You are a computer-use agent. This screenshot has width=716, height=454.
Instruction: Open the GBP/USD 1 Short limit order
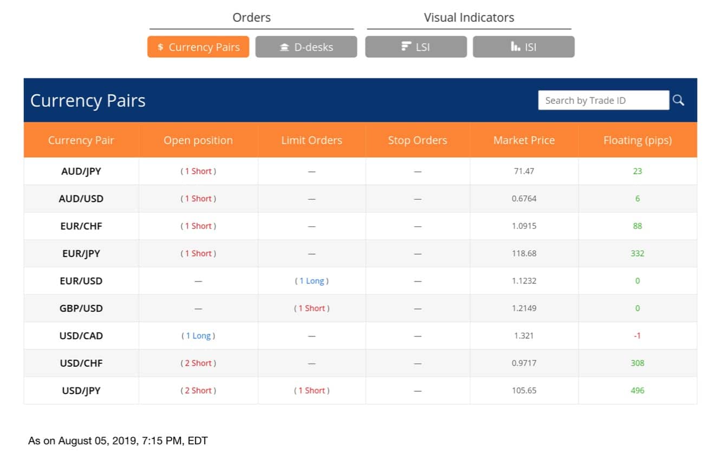pyautogui.click(x=312, y=308)
